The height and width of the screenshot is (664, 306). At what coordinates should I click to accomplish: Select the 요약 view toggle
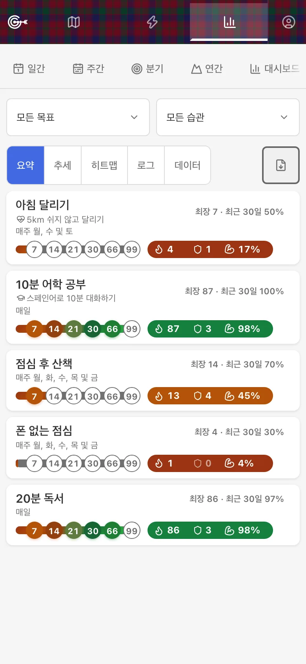[x=25, y=165]
